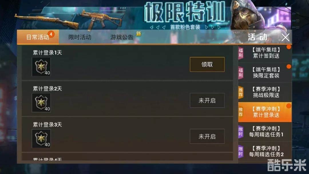Screen dimensions: 309x174
Task: Open 端午集结 换限定套装 event
Action: [265, 72]
